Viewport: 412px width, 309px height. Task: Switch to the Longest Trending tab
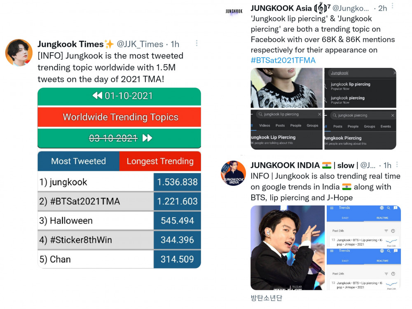tap(160, 161)
